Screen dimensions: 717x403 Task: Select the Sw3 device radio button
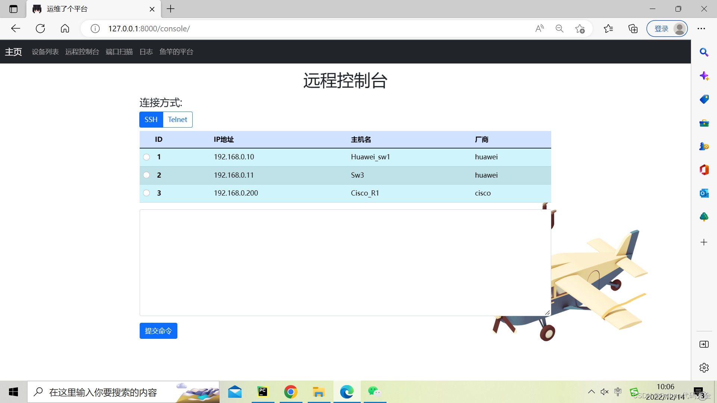[146, 175]
